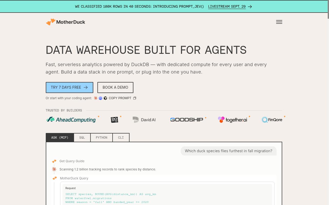Click the Claude coding agent icon
329x205 pixels.
[96, 98]
